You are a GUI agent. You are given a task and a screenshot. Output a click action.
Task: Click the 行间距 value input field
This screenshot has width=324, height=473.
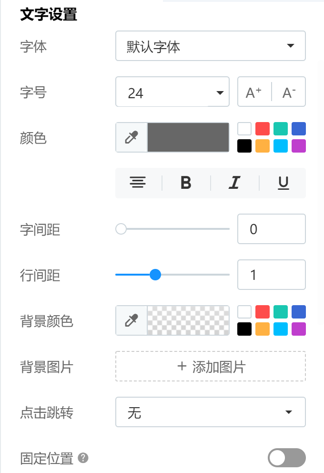271,275
